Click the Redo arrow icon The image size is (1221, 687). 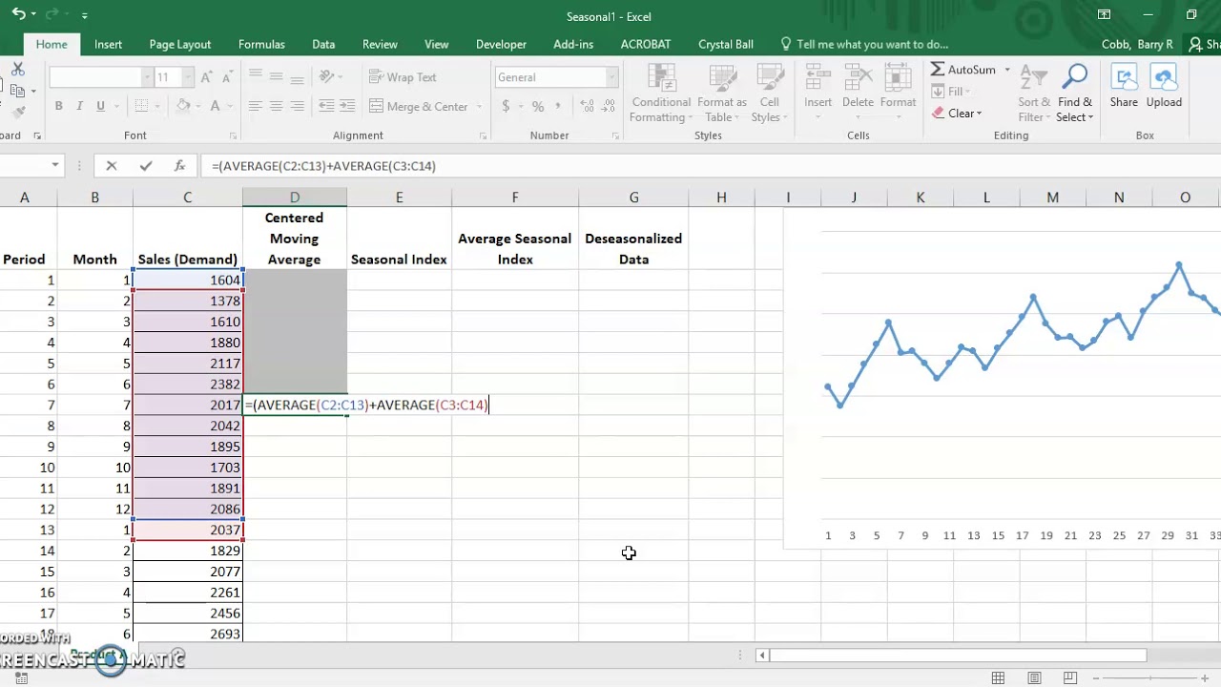(54, 14)
